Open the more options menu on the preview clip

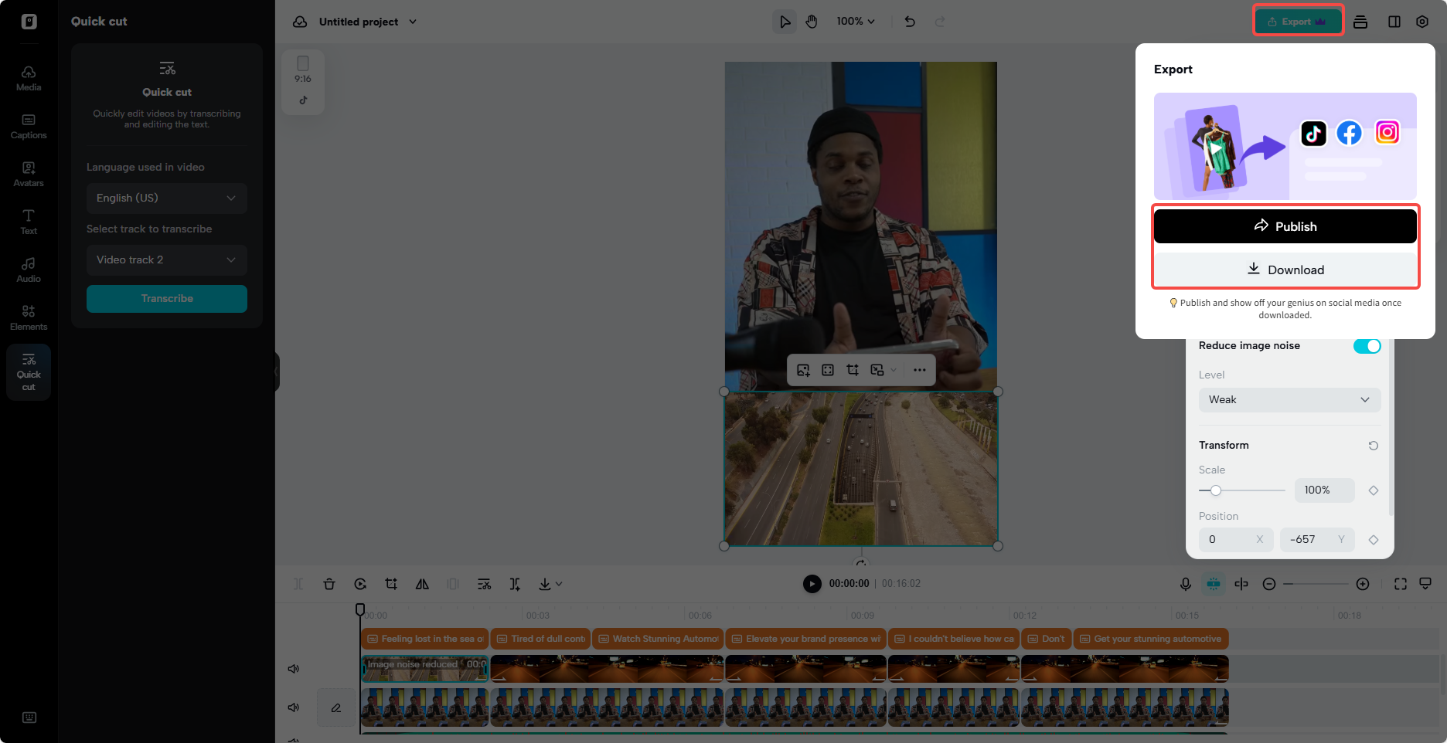point(919,370)
